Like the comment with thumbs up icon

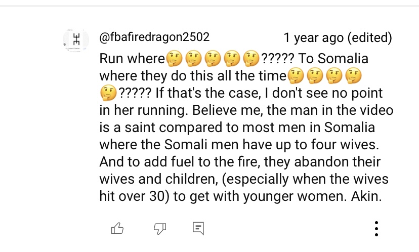coord(117,228)
